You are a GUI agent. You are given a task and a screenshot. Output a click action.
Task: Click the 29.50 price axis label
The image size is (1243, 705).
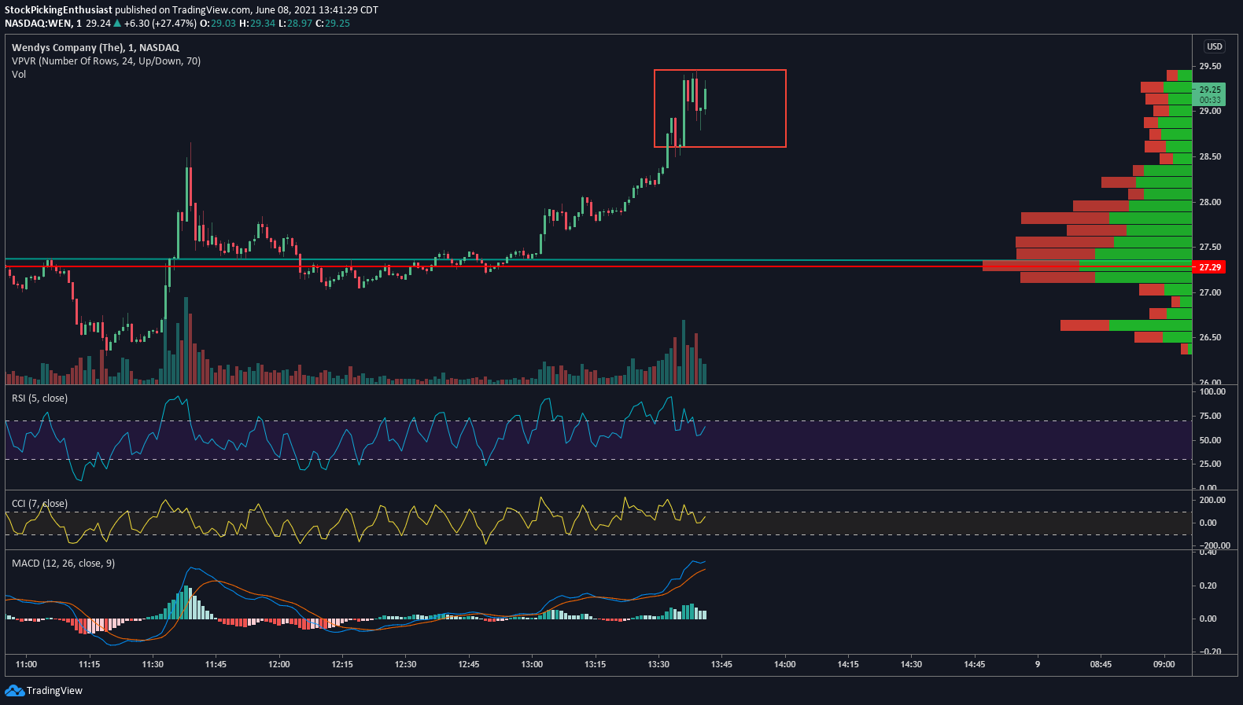pyautogui.click(x=1210, y=66)
